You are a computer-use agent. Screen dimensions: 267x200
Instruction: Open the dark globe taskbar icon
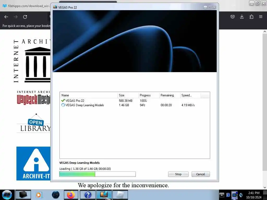[56, 195]
